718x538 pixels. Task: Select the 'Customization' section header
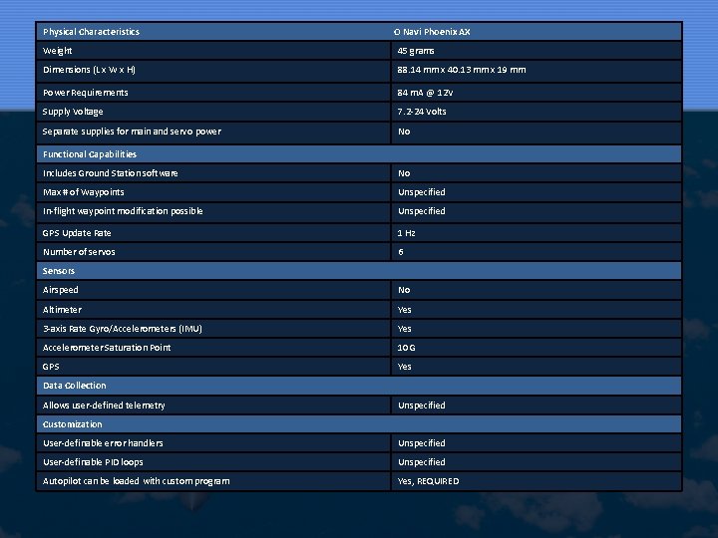[72, 424]
